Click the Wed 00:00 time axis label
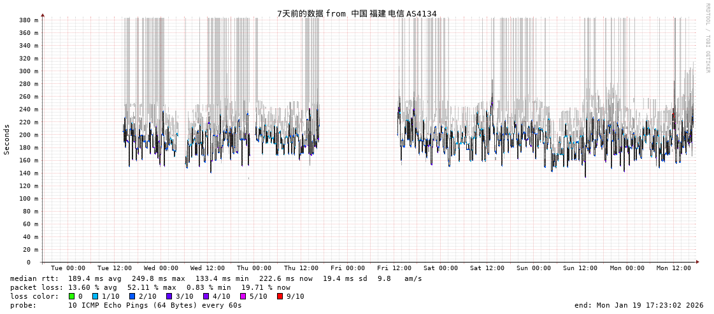 (x=161, y=268)
